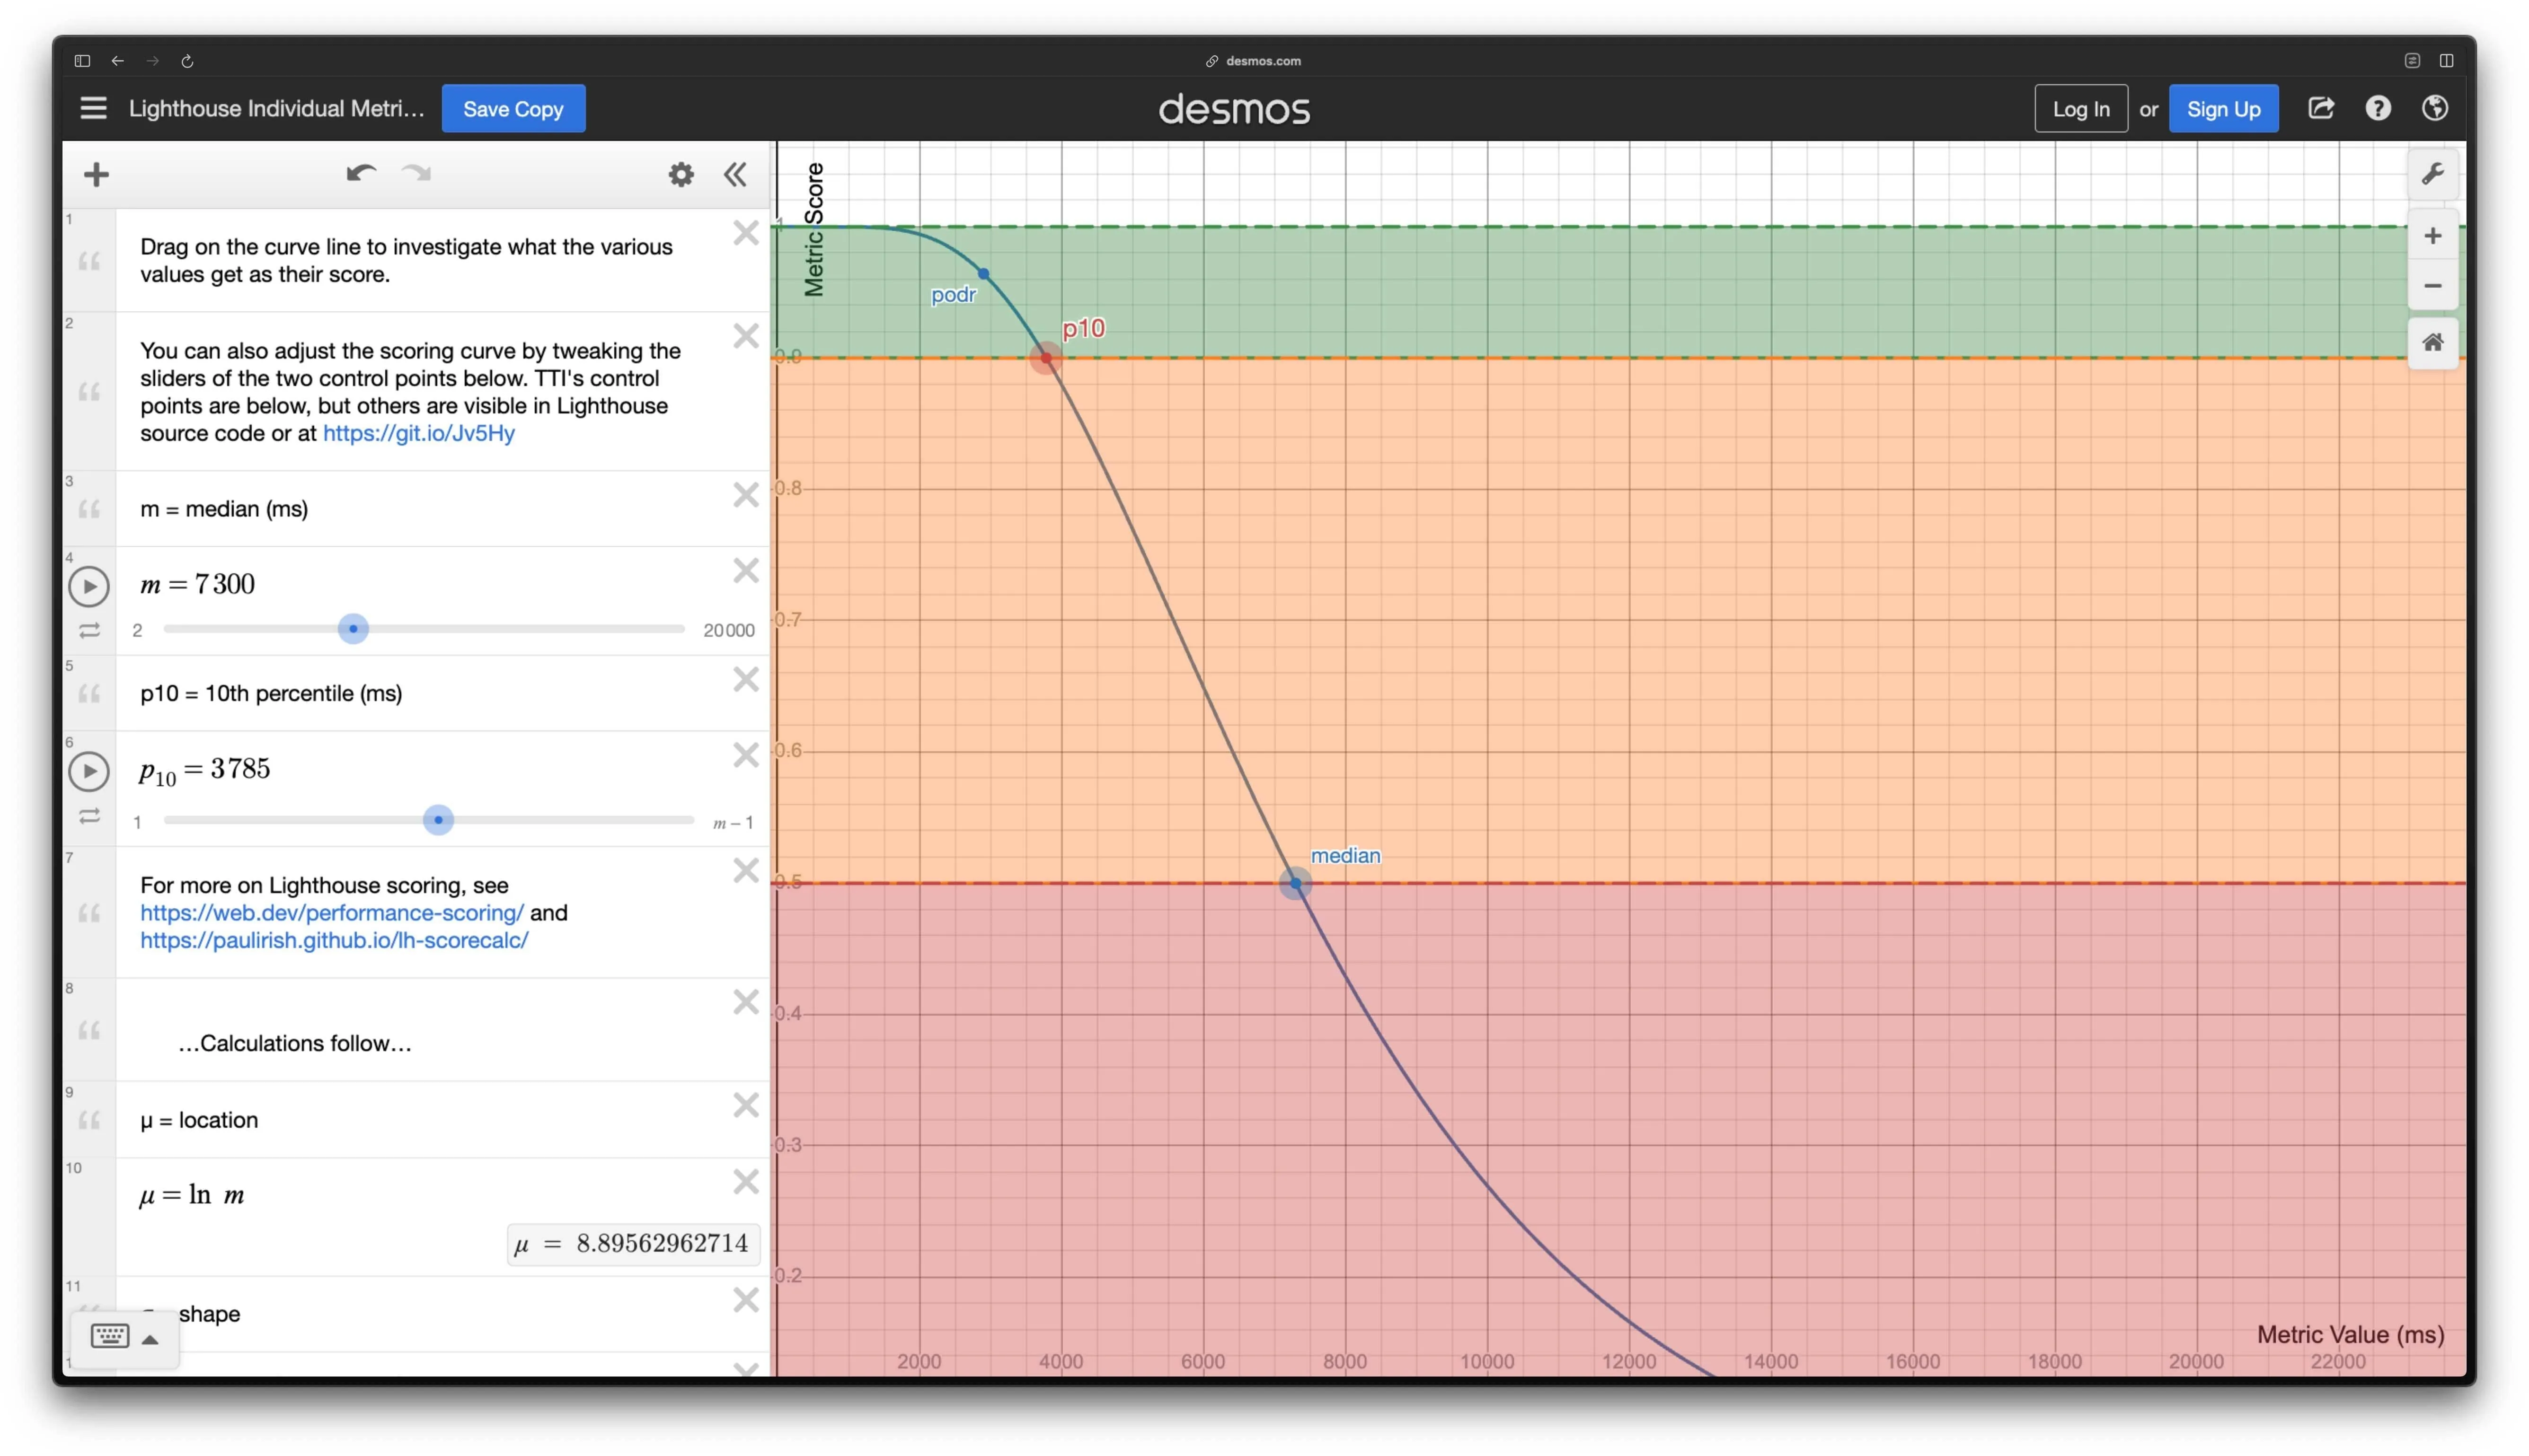Toggle the browser sidebar icon
Image resolution: width=2529 pixels, height=1456 pixels.
(x=82, y=61)
